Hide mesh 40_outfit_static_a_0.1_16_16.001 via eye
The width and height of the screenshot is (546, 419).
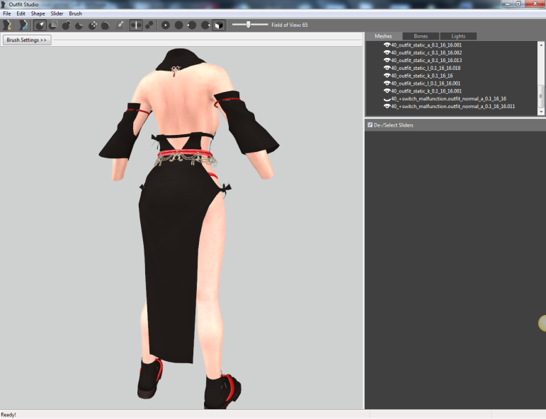[x=387, y=45]
